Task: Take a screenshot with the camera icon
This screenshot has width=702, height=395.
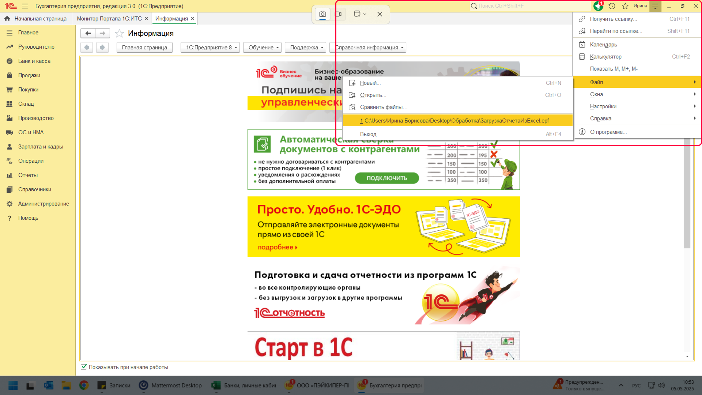Action: [322, 14]
